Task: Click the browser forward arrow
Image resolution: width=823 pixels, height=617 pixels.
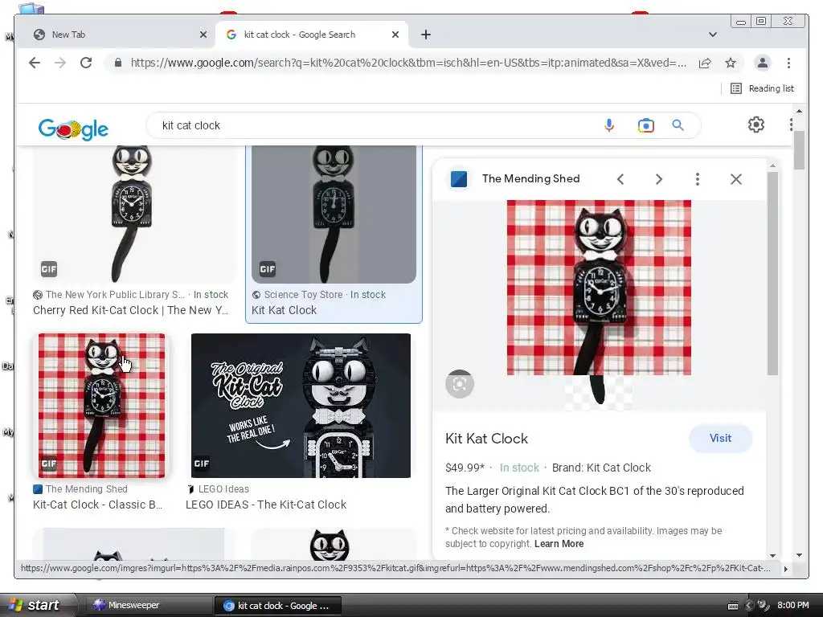Action: pyautogui.click(x=60, y=63)
